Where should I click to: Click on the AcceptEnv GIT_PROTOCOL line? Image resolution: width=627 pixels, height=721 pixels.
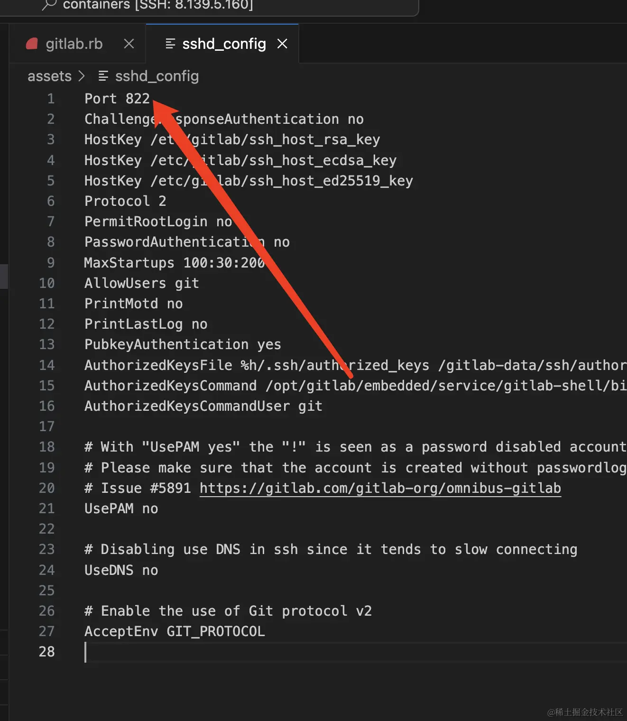point(175,631)
